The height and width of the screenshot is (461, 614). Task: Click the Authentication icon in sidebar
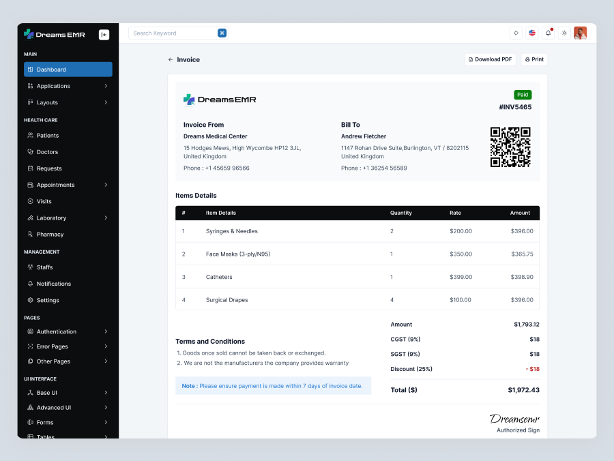pyautogui.click(x=30, y=331)
